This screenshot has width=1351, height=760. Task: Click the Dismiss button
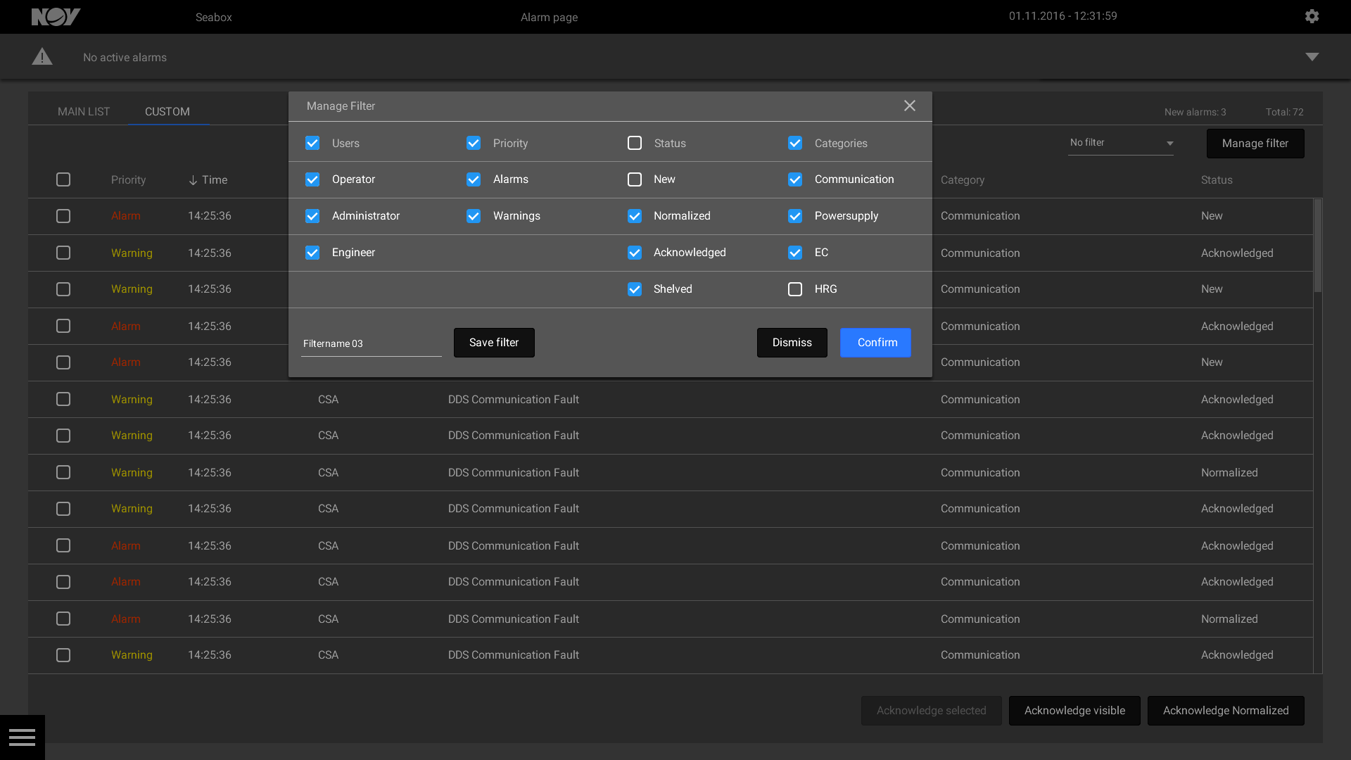pos(792,343)
